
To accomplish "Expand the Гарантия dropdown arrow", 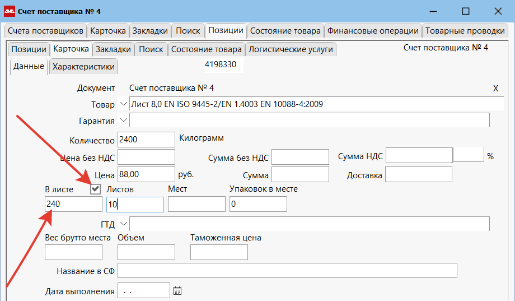I will [123, 120].
